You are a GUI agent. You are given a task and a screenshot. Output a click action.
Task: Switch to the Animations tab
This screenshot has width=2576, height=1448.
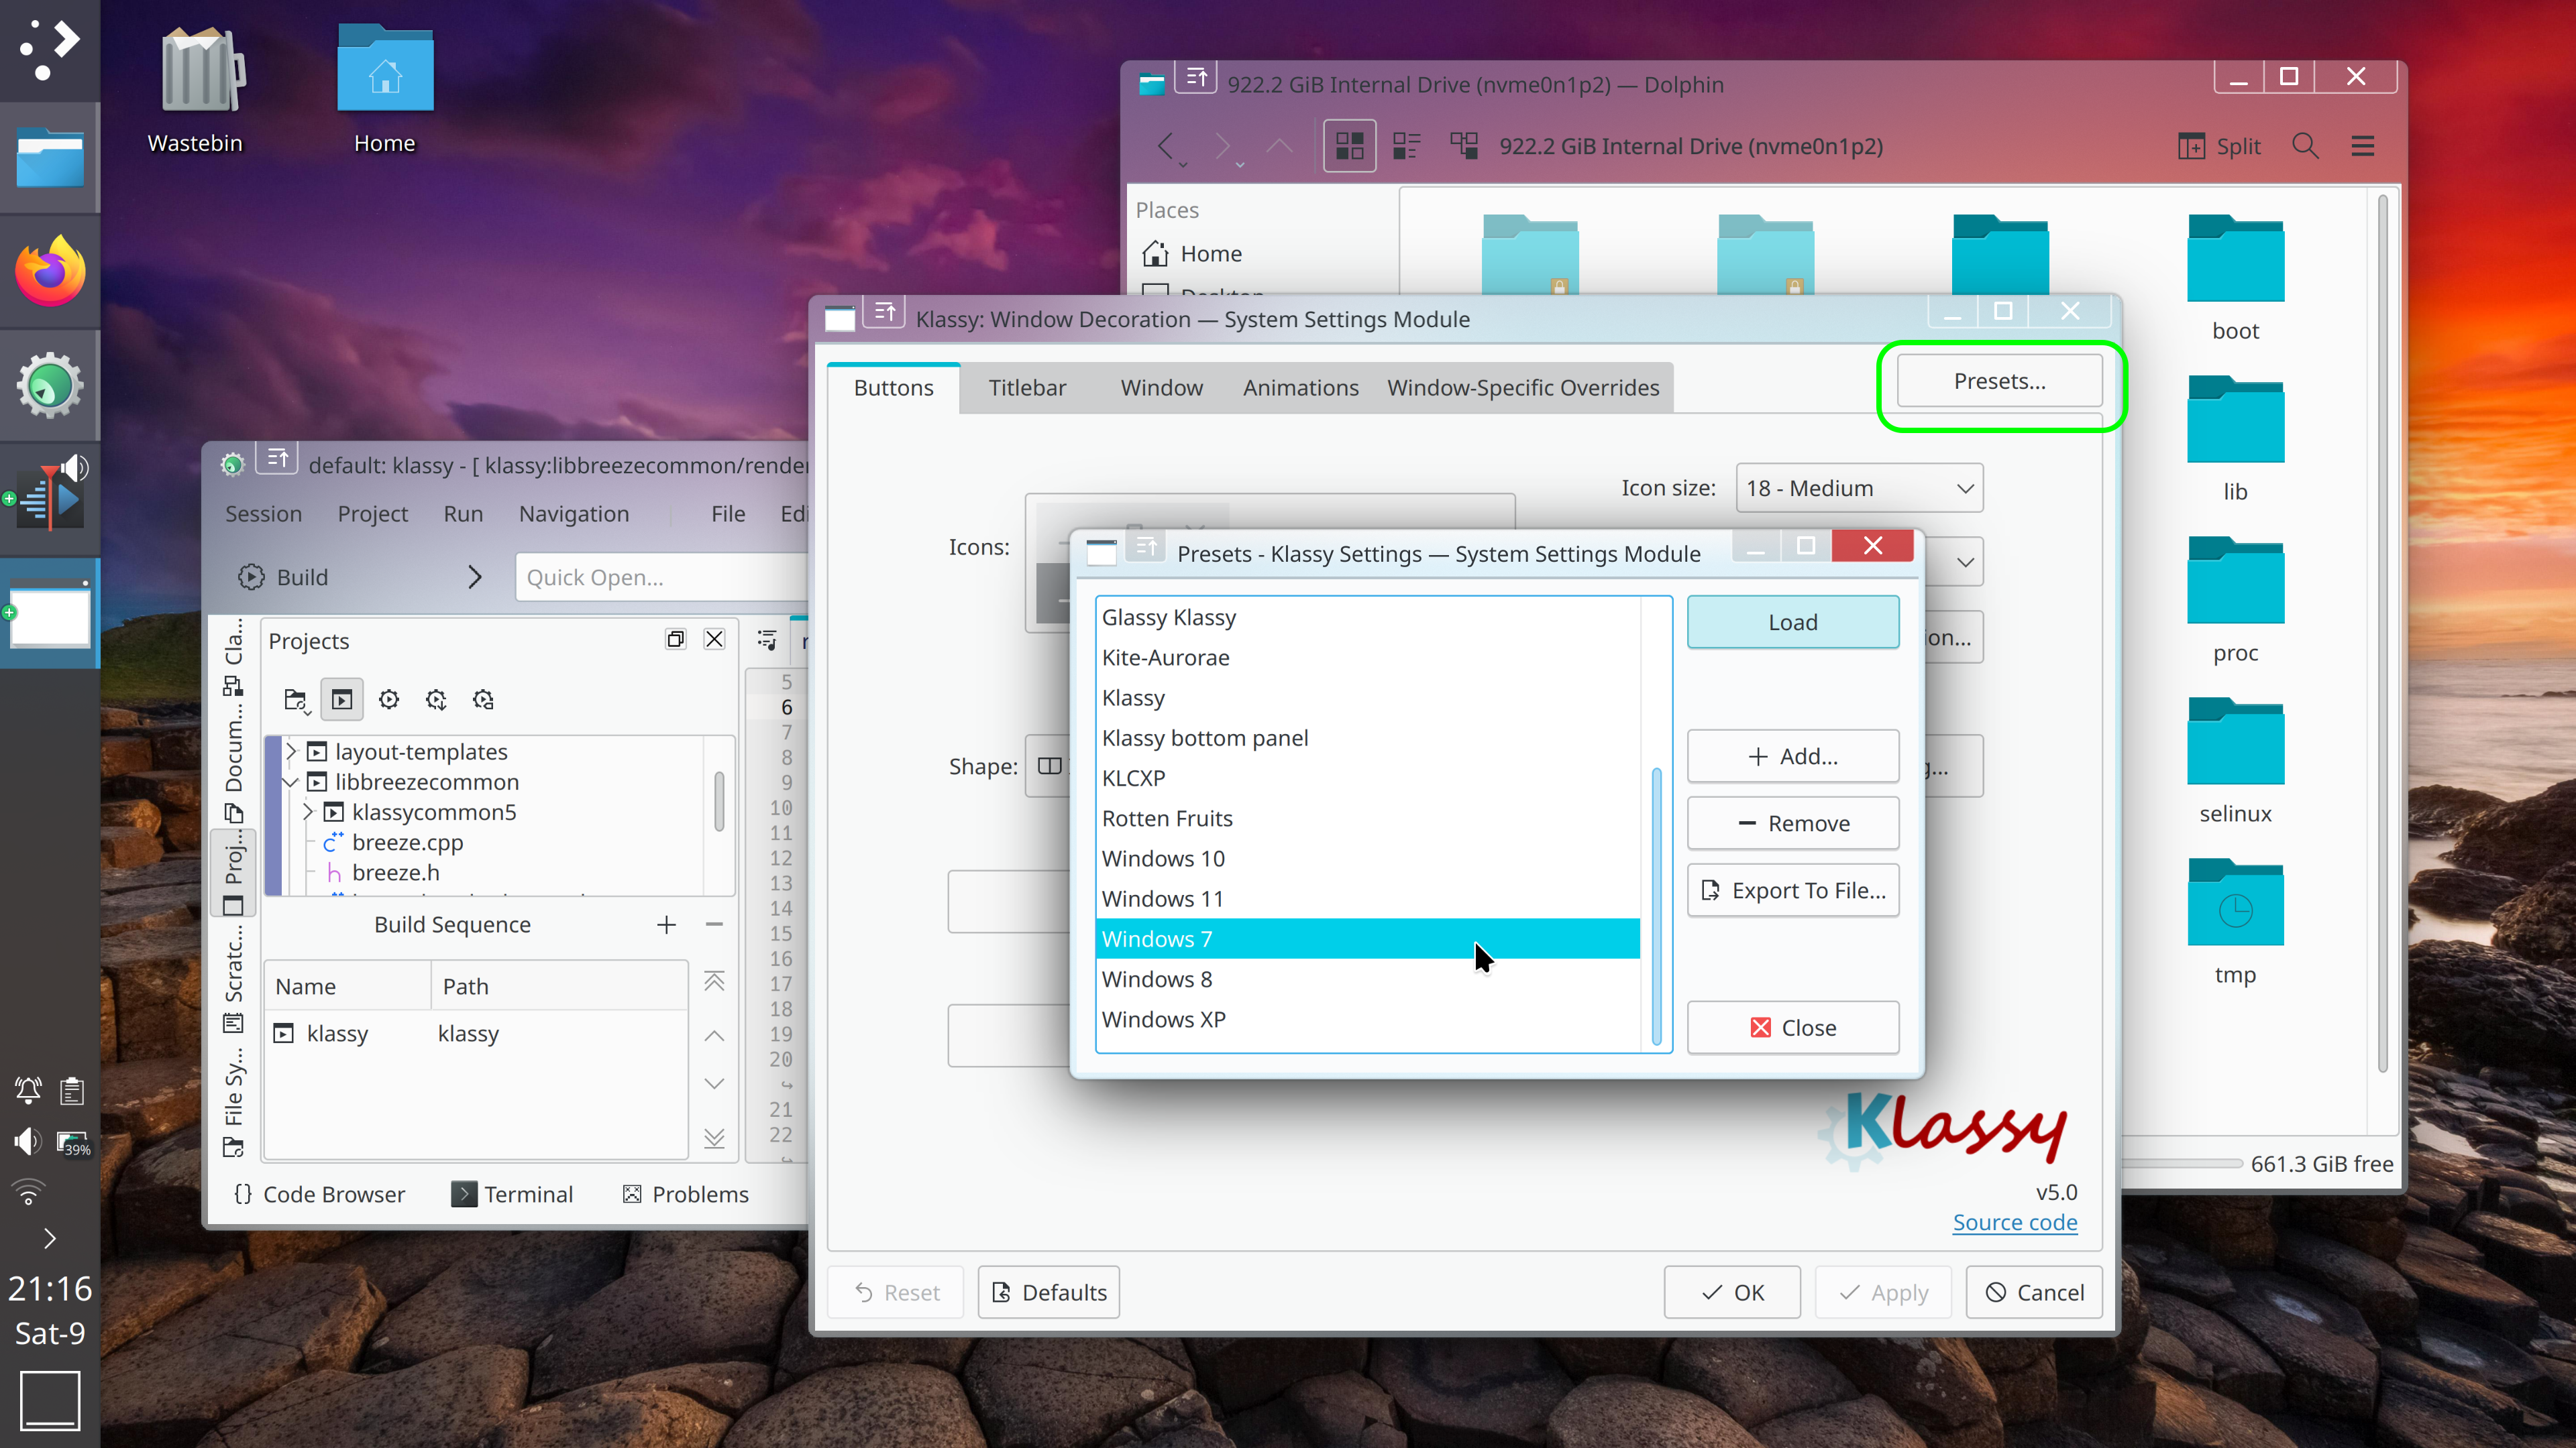coord(1300,387)
